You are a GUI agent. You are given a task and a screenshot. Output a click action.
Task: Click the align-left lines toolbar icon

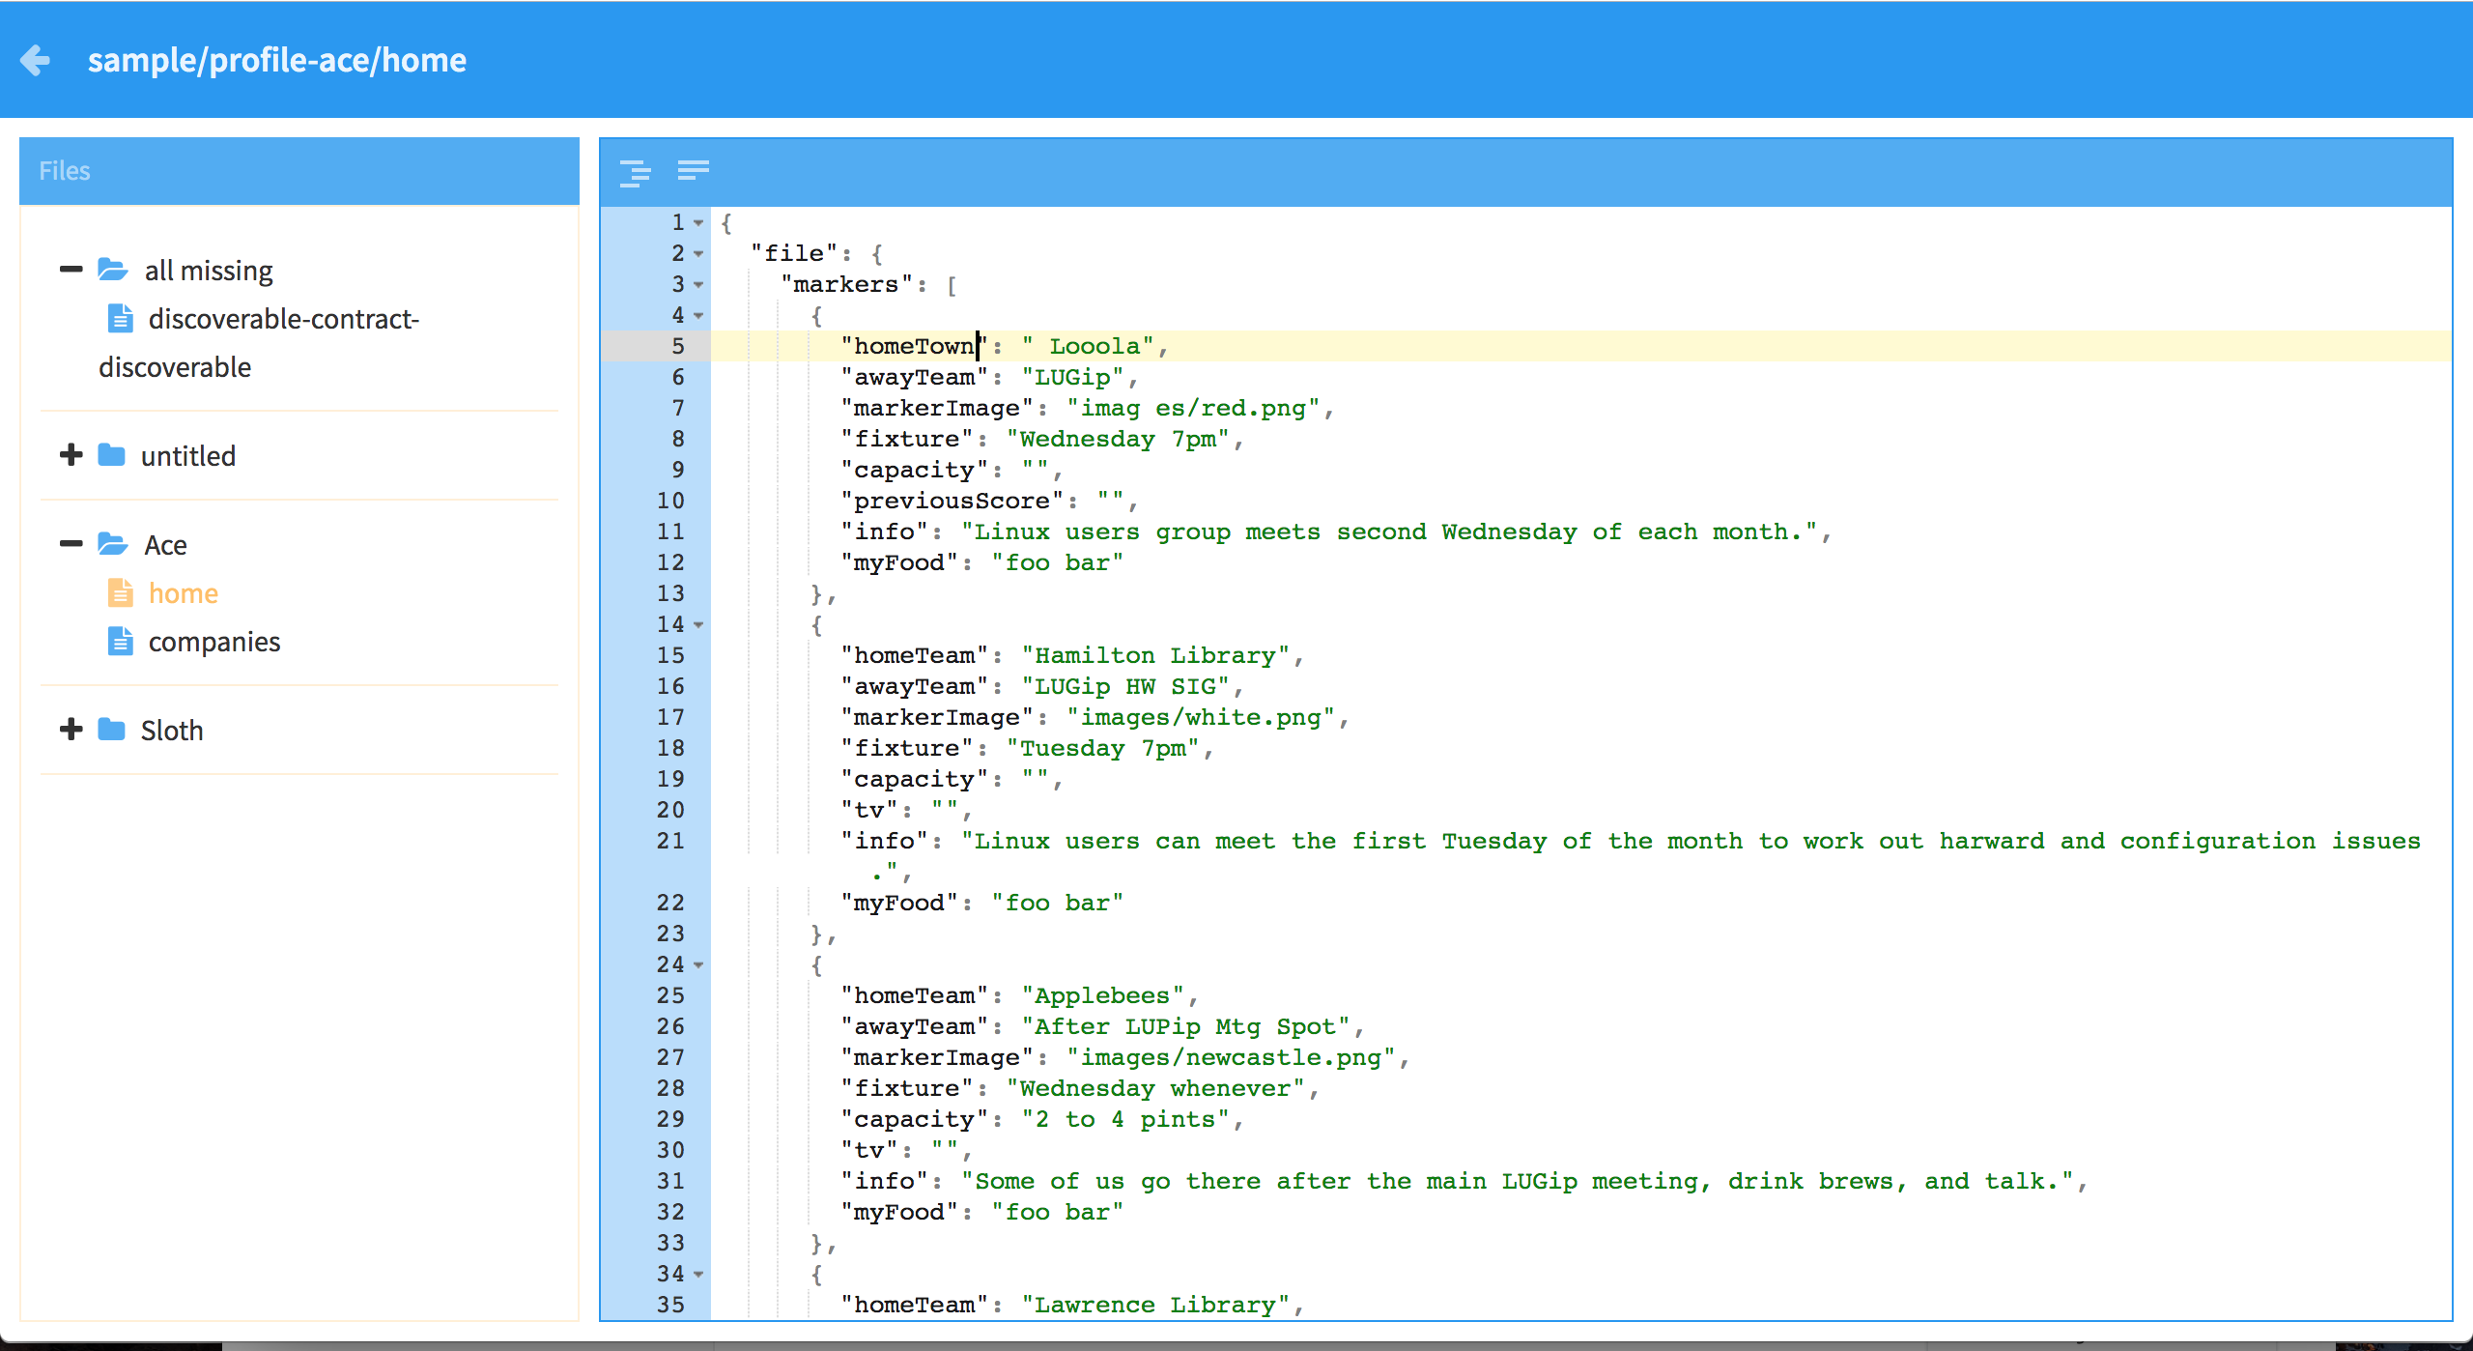[x=694, y=171]
